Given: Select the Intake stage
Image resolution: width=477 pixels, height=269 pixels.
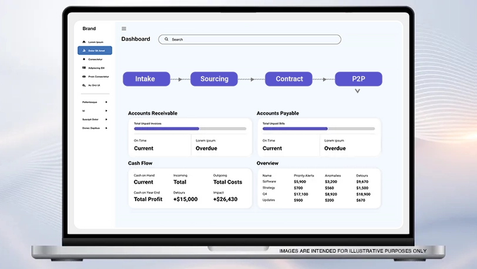Looking at the screenshot, I should point(146,79).
